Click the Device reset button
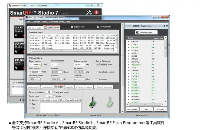This screenshot has width=200, height=130. (132, 109)
